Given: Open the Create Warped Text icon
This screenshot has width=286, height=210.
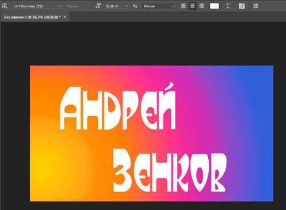Looking at the screenshot, I should [x=228, y=6].
